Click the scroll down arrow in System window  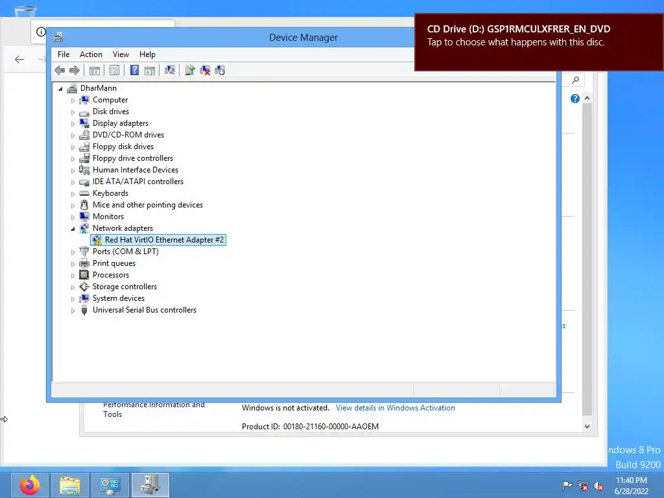587,427
